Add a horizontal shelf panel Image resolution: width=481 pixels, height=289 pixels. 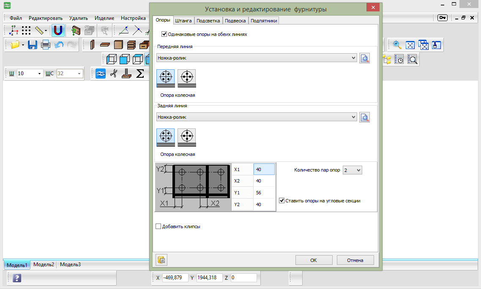coord(105,45)
